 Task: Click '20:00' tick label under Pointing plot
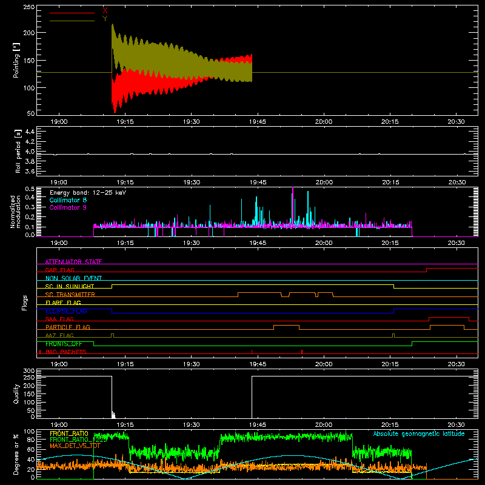click(324, 122)
